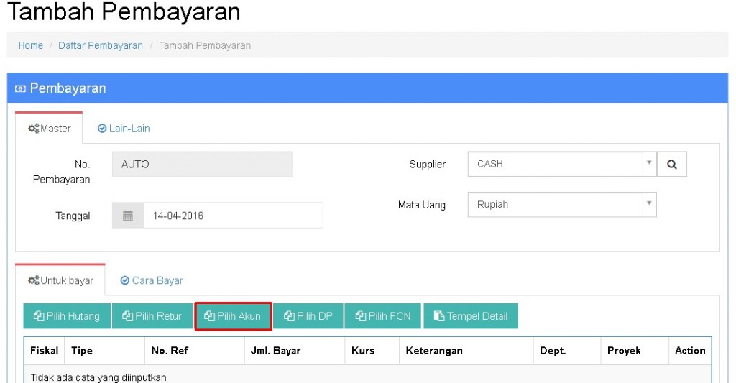Viewport: 736px width, 383px height.
Task: Click the Jml. Bayar column header
Action: click(294, 351)
